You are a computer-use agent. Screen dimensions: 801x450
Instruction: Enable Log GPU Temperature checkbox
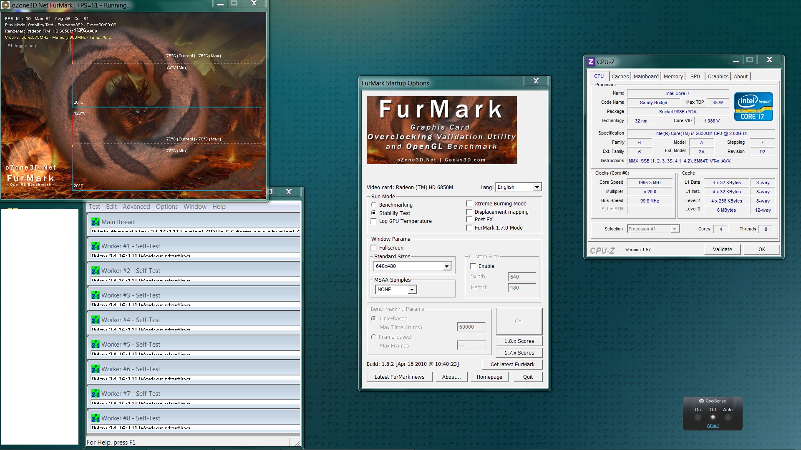[x=374, y=221]
